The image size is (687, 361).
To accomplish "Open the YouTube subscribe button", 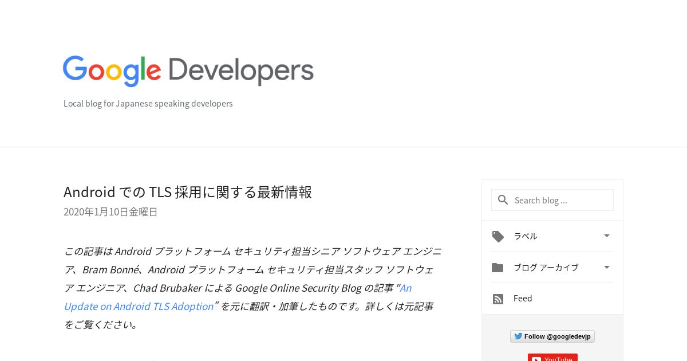I will tap(552, 358).
